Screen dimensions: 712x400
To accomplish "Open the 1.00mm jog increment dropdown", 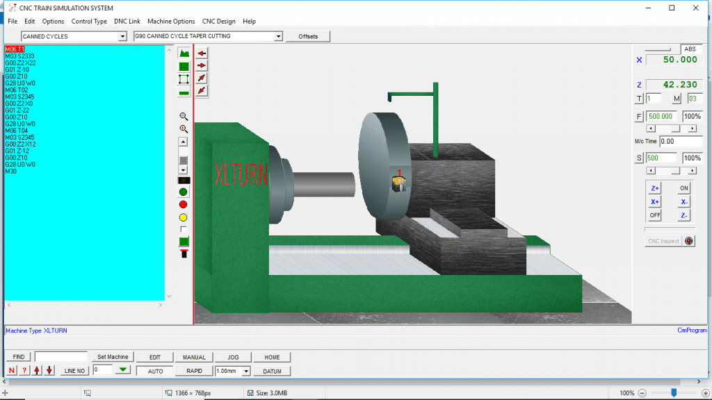I will [245, 370].
